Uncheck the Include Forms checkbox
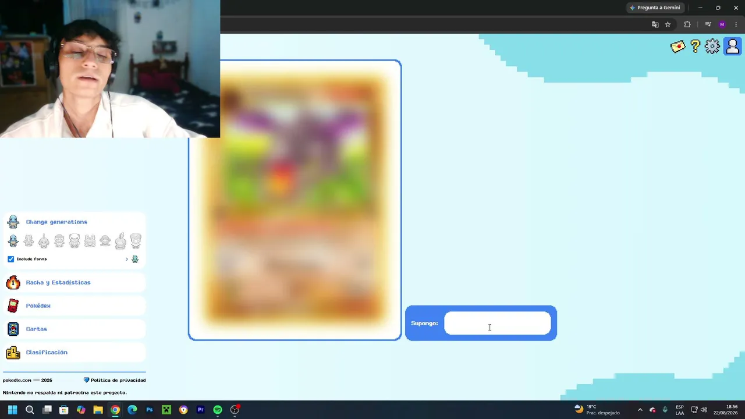The image size is (745, 419). point(10,259)
